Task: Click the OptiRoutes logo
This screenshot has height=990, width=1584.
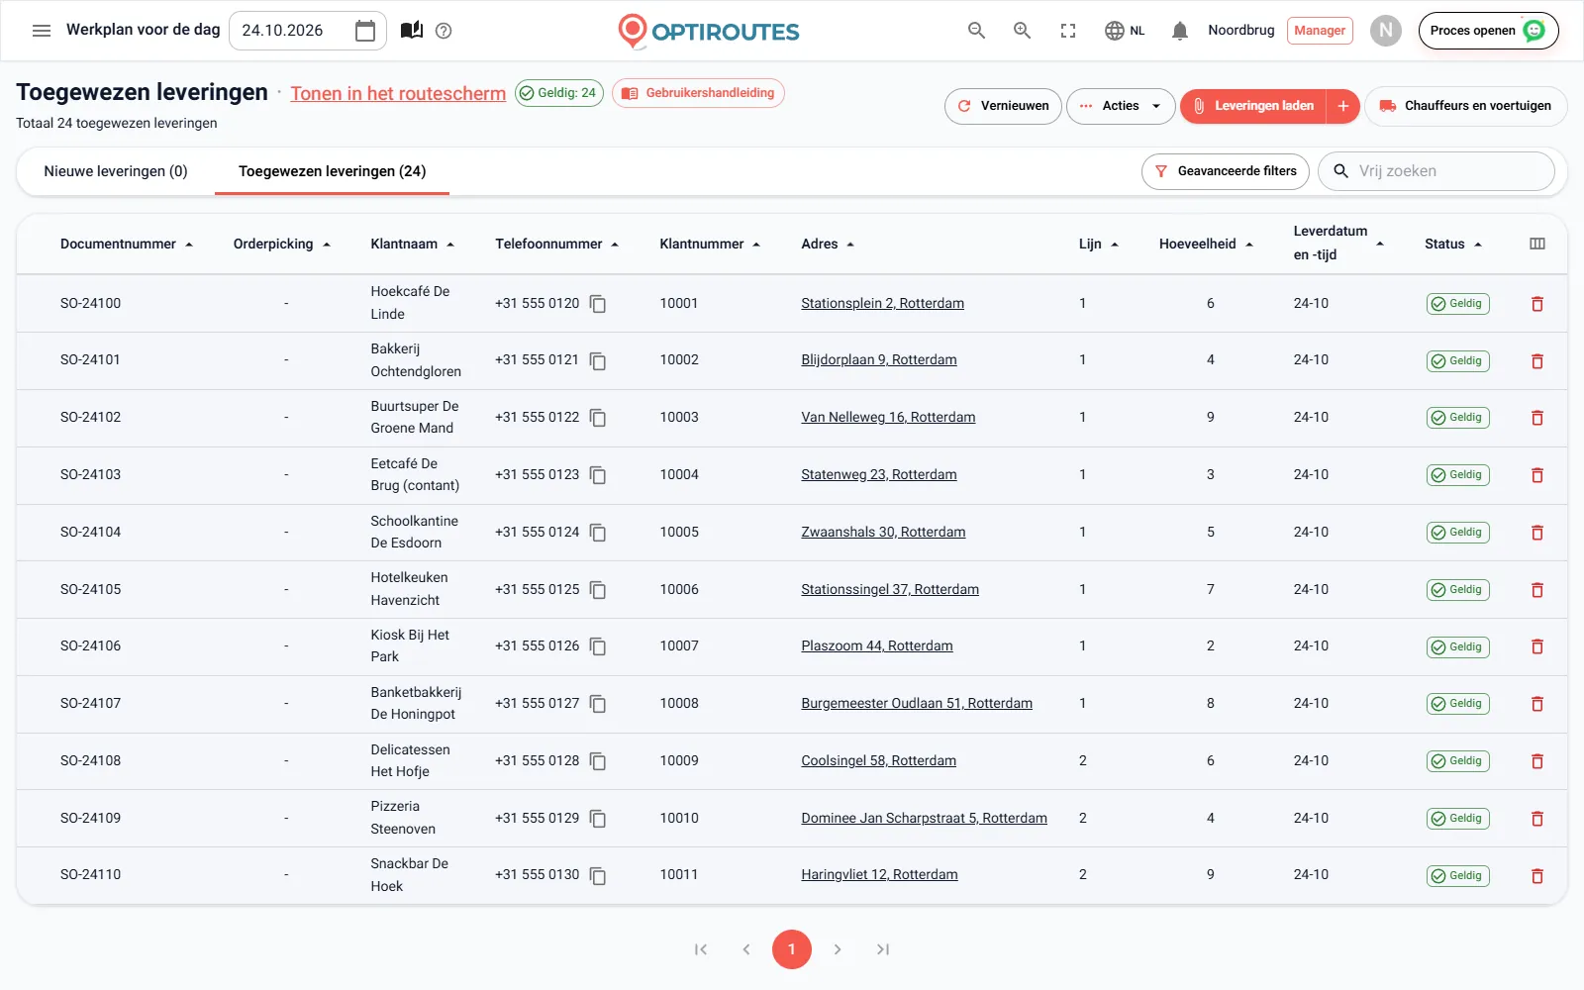Action: [709, 31]
